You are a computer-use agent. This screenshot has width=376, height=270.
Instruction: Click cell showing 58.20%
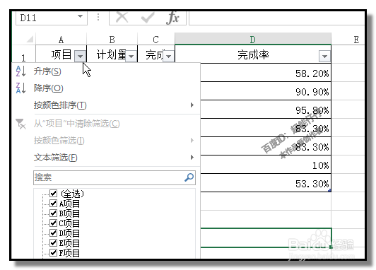click(266, 73)
